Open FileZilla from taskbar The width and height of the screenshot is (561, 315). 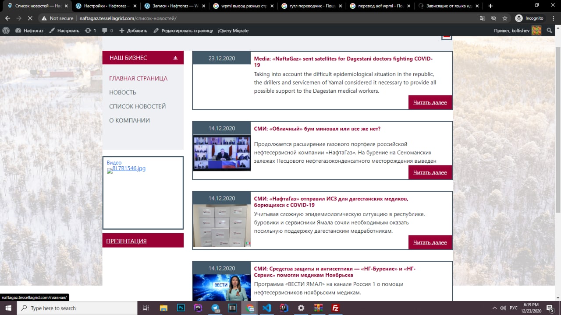(x=335, y=308)
